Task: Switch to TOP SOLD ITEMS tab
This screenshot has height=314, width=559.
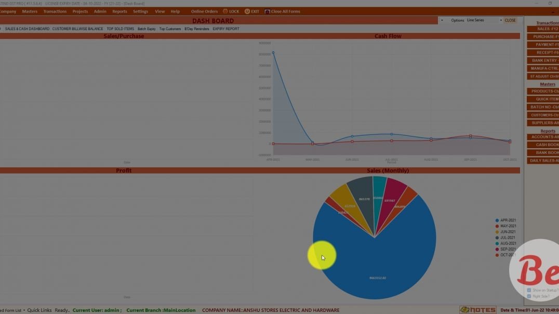Action: (121, 29)
